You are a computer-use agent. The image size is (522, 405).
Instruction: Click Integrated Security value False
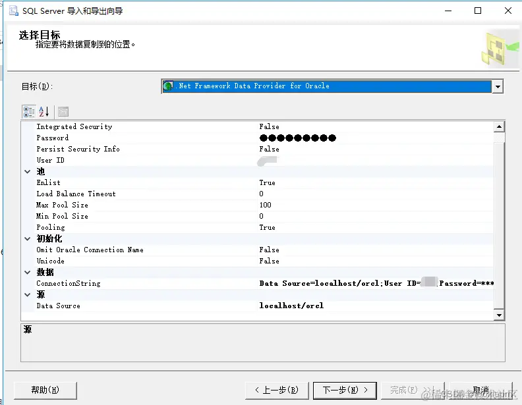click(270, 126)
